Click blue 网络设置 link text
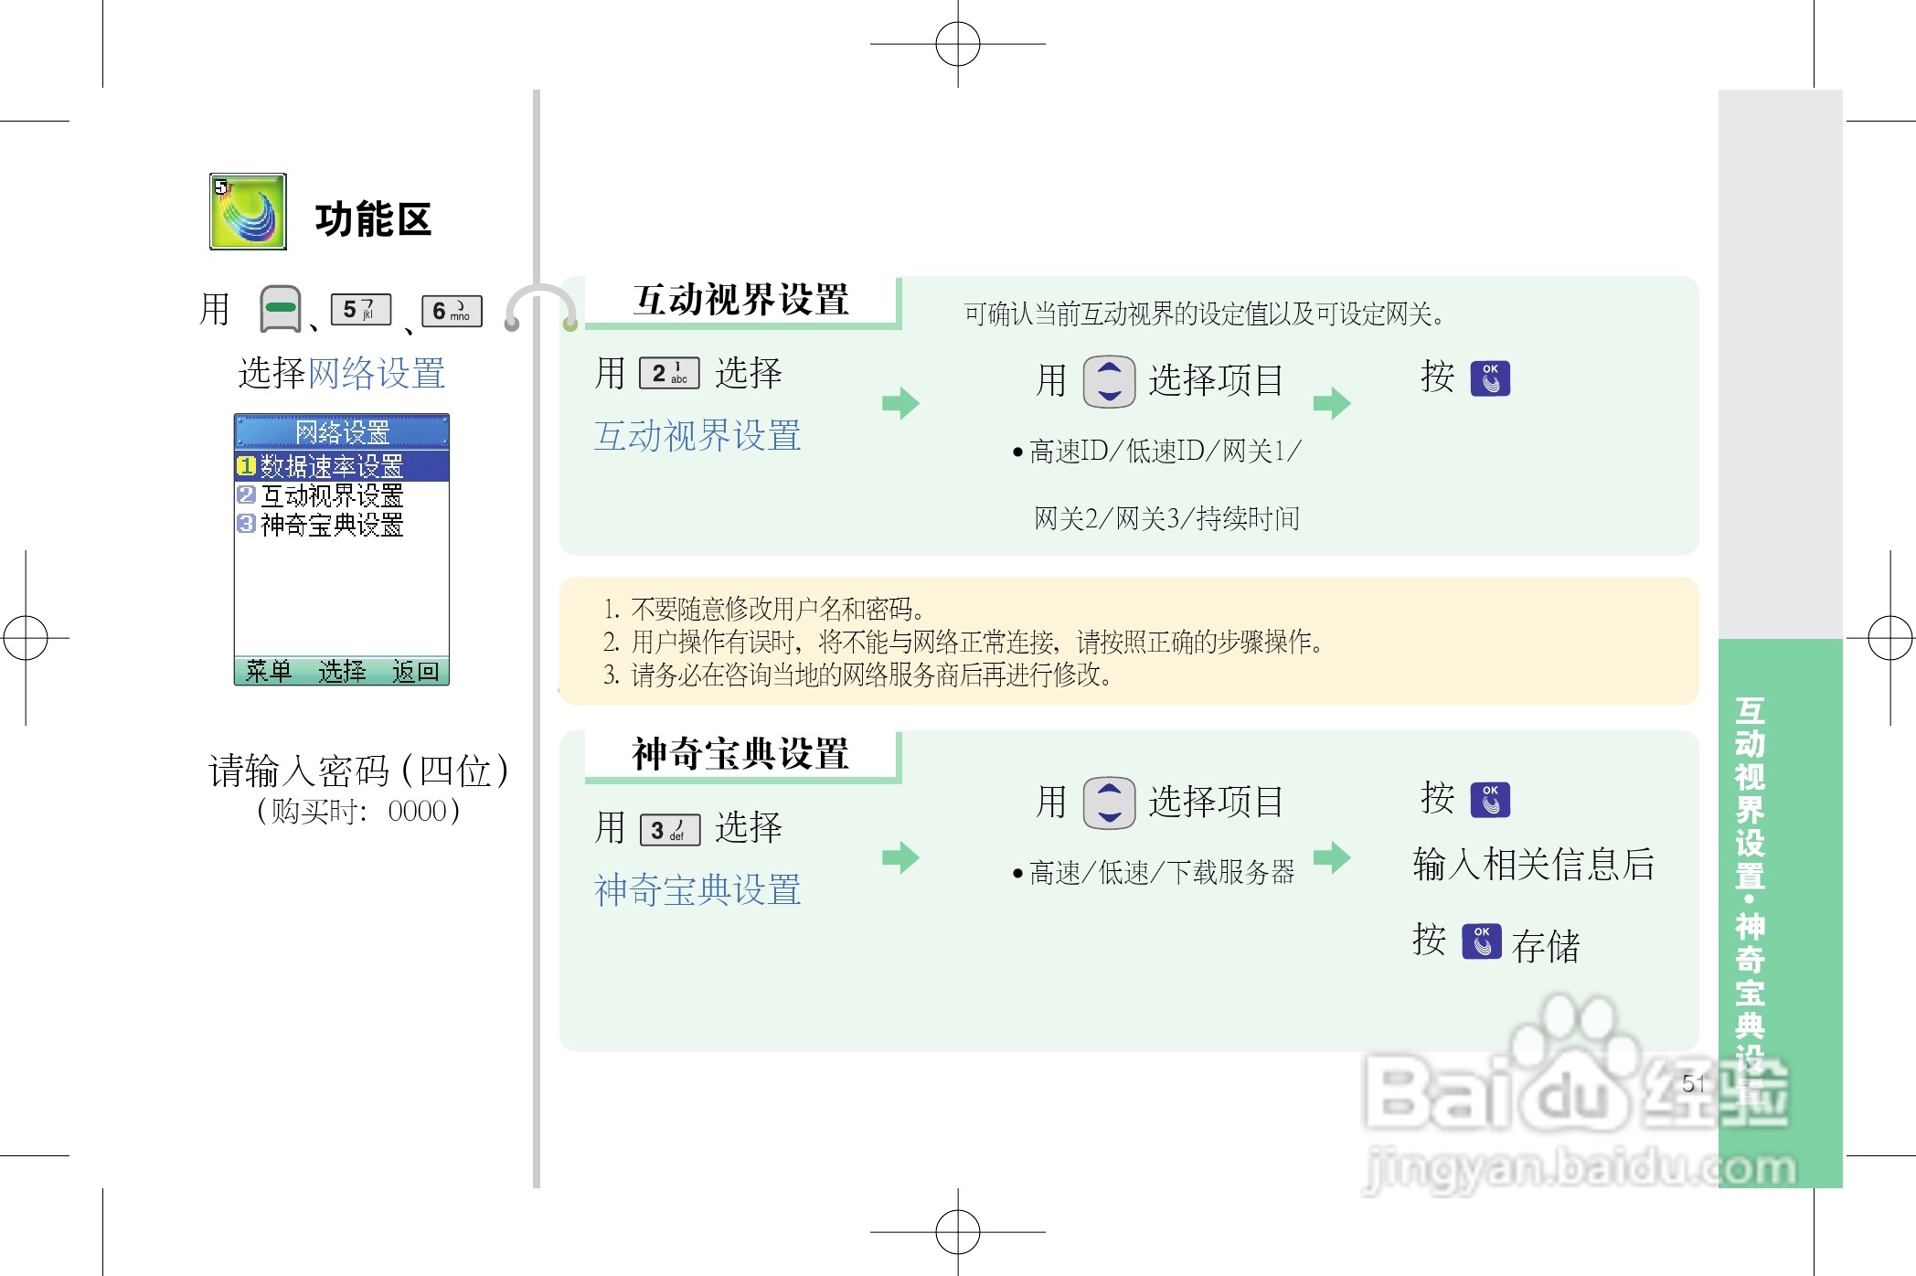Screen dimensions: 1916x1276 click(377, 373)
